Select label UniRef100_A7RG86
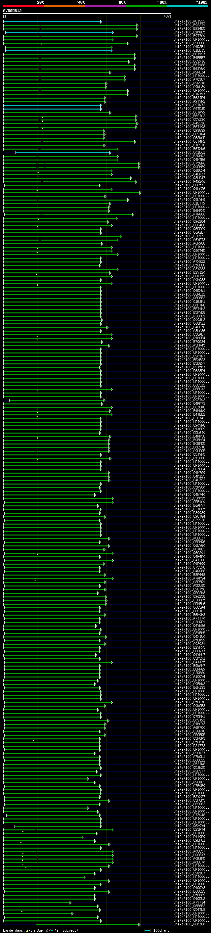This screenshot has height=933, width=211. (x=189, y=214)
